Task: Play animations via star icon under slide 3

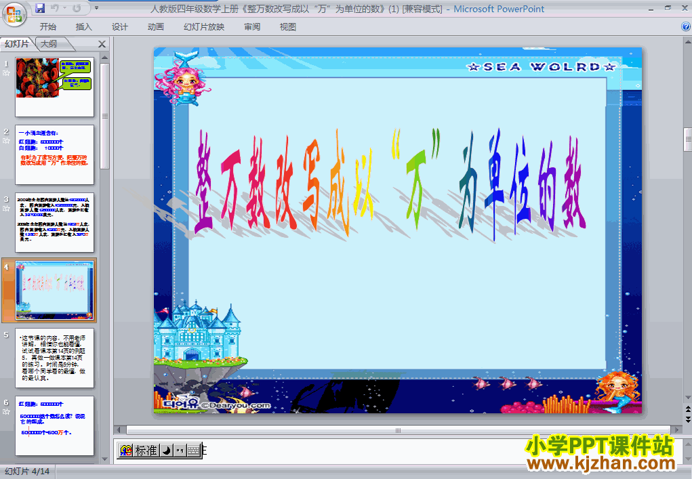Action: point(6,208)
